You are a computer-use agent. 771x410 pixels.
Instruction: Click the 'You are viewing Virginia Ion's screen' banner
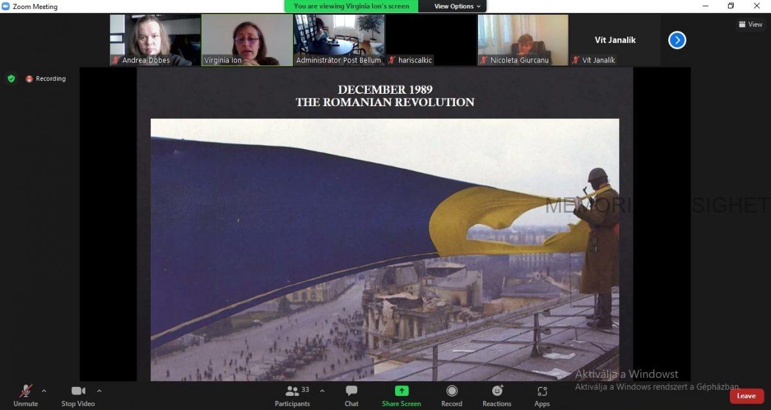coord(351,6)
